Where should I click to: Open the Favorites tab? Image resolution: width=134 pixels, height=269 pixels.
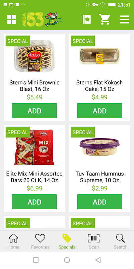40,241
